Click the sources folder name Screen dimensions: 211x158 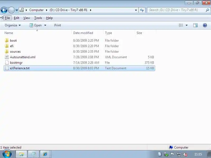pyautogui.click(x=15, y=52)
